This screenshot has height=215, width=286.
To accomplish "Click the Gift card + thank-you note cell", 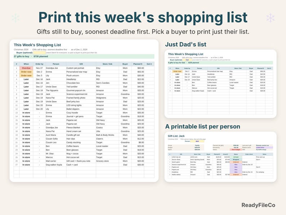I will pos(81,161).
